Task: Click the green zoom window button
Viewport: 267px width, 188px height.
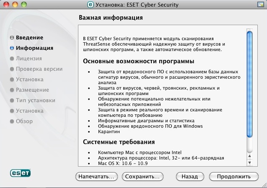Action: click(24, 5)
